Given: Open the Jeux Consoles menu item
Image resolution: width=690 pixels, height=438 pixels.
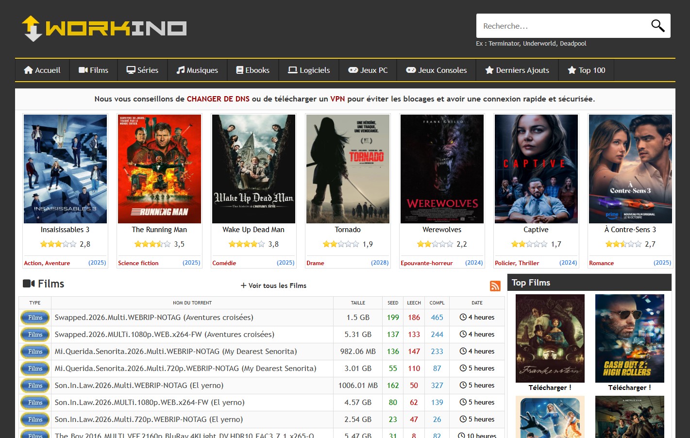Looking at the screenshot, I should [x=437, y=70].
